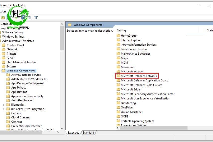The image size is (213, 142).
Task: Open the Action menu
Action: [3, 11]
